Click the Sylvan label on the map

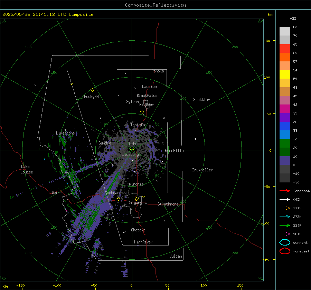click(132, 102)
